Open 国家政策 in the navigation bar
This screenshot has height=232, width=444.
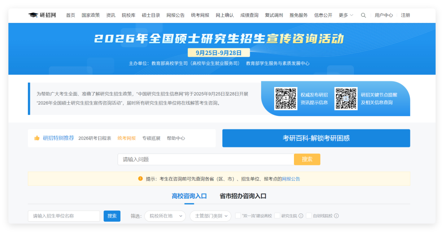pos(90,15)
